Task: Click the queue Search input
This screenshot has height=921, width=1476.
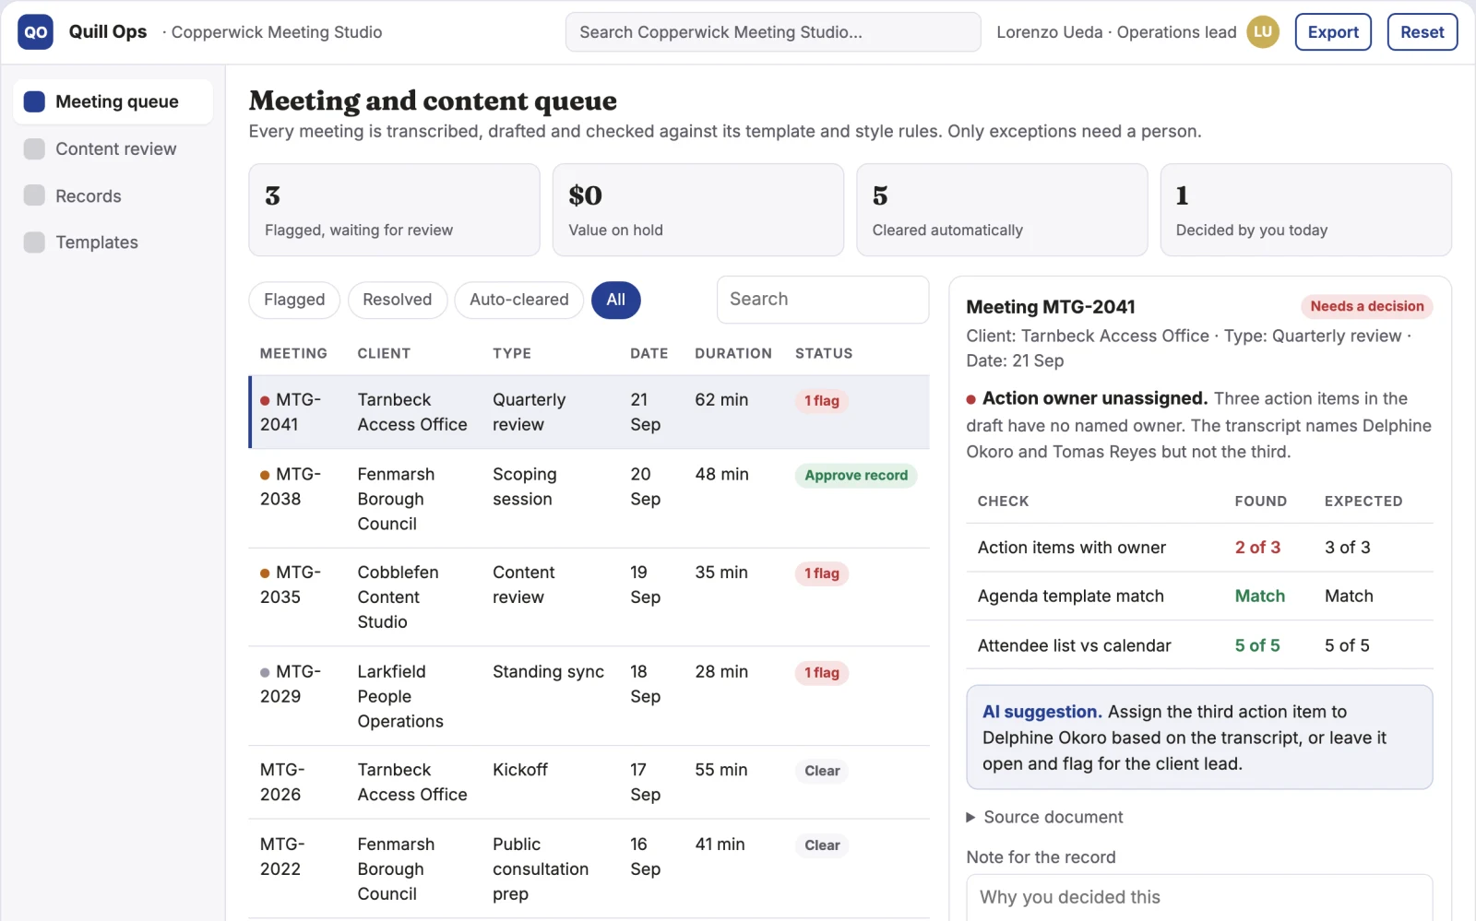Action: click(823, 300)
